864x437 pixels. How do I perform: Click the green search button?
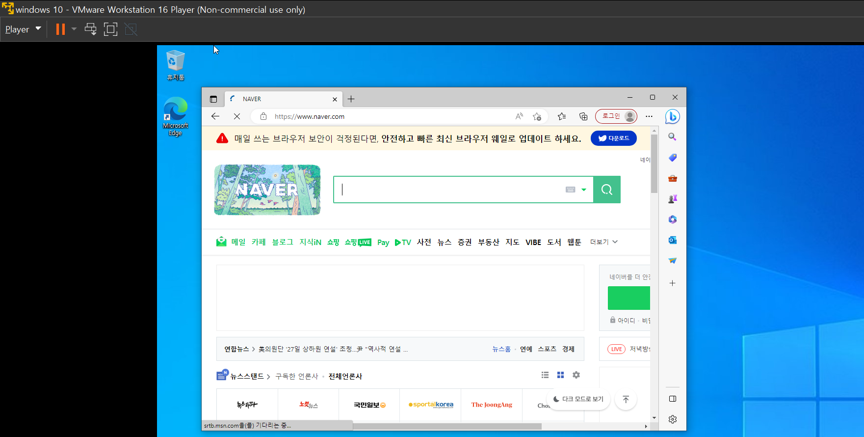coord(607,190)
